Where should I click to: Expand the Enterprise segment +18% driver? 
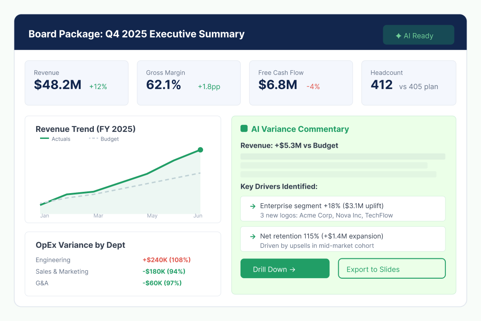tap(343, 209)
